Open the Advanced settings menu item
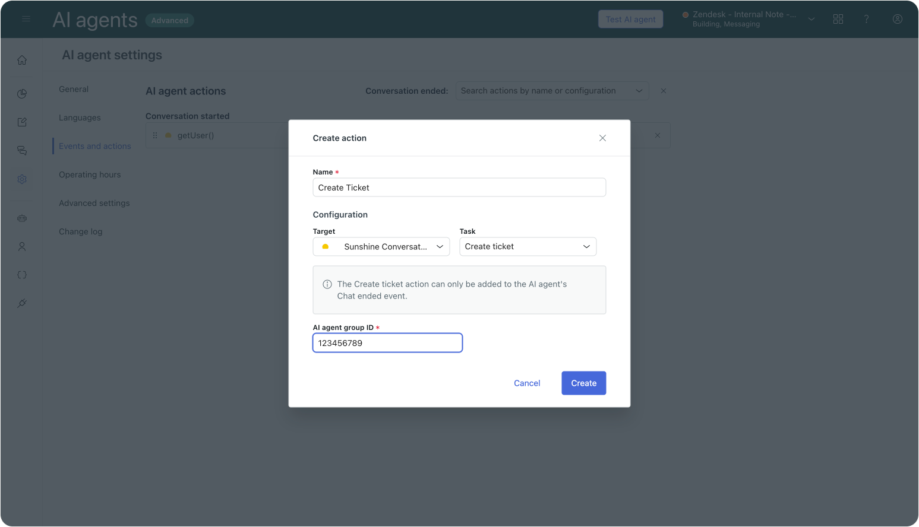The image size is (919, 527). pos(94,203)
